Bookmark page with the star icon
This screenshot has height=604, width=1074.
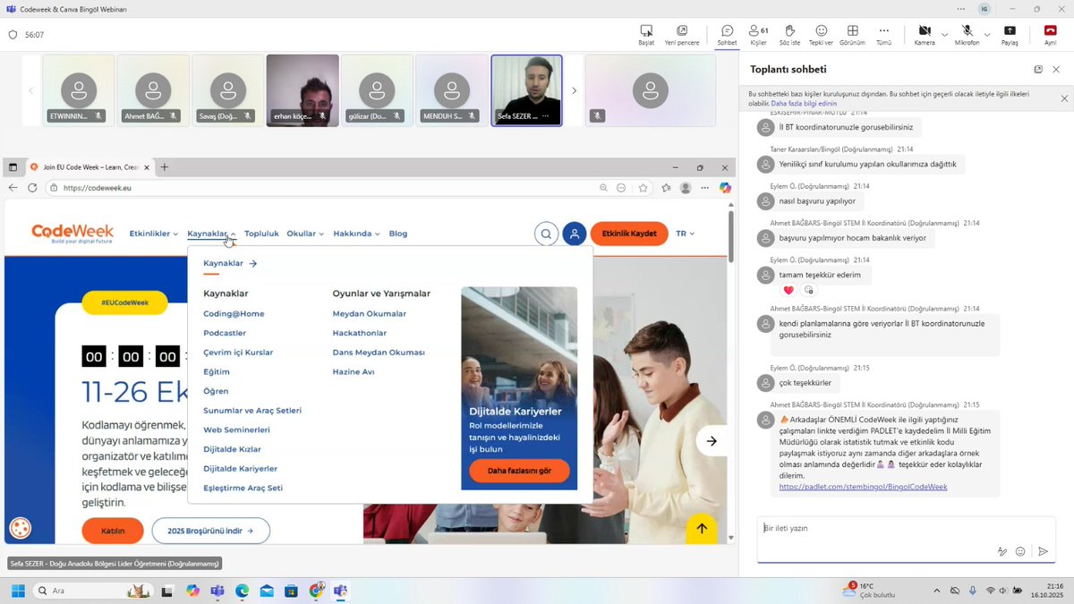point(644,188)
